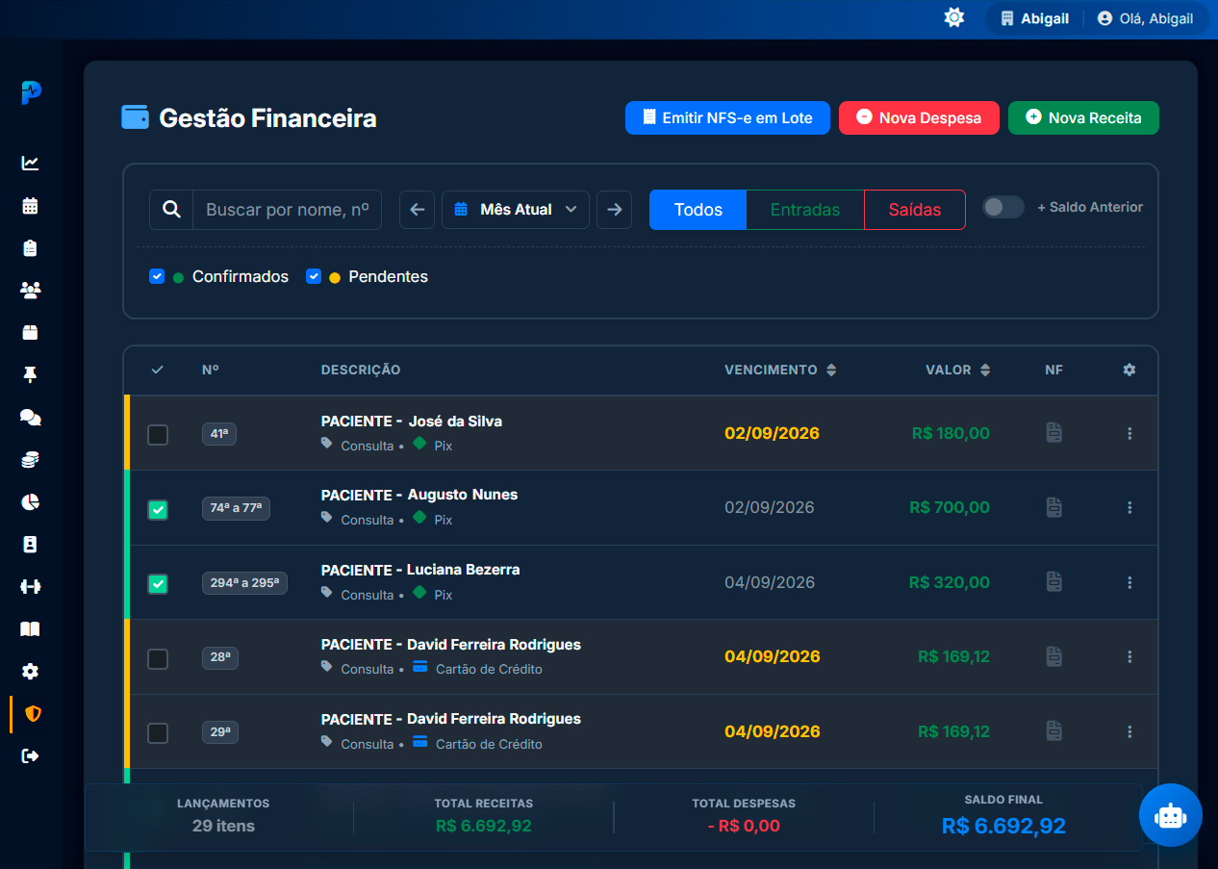Toggle the sun theme icon

click(x=953, y=17)
